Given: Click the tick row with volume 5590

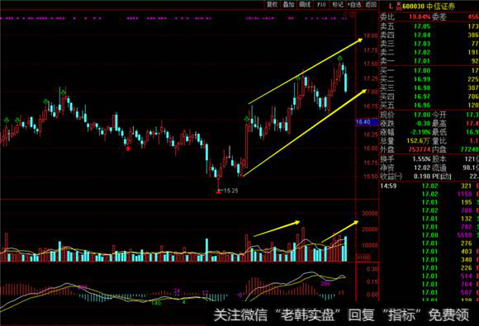Looking at the screenshot, I should 429,235.
